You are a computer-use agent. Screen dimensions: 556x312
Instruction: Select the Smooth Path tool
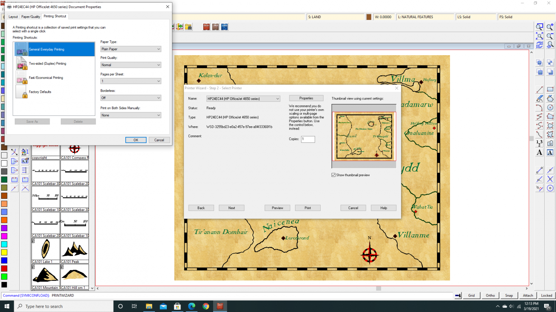coord(540,125)
